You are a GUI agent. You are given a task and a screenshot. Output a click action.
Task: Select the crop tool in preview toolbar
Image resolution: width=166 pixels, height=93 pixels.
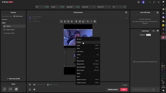click(61, 21)
